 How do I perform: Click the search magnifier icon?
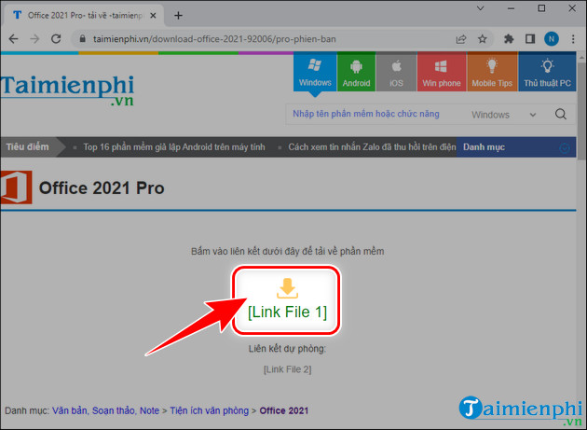point(560,114)
